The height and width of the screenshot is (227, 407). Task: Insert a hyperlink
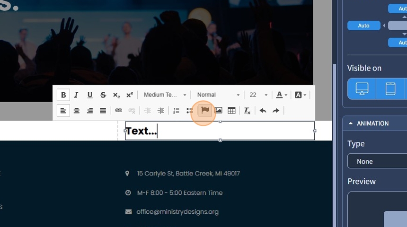tap(119, 111)
